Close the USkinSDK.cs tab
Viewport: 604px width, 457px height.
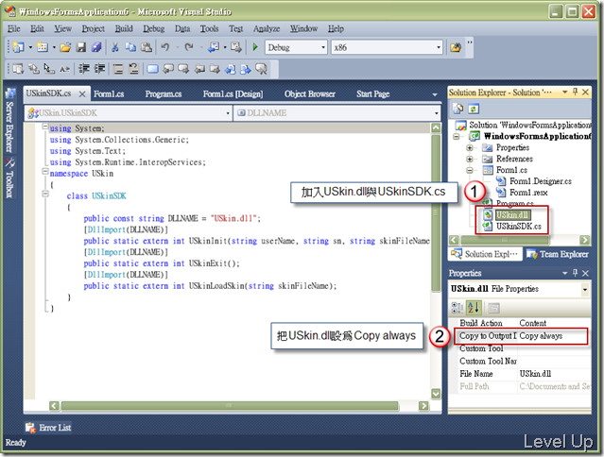pos(82,94)
